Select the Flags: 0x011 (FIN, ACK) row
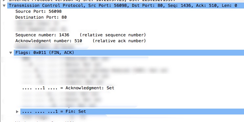The image size is (244, 122). pyautogui.click(x=129, y=53)
